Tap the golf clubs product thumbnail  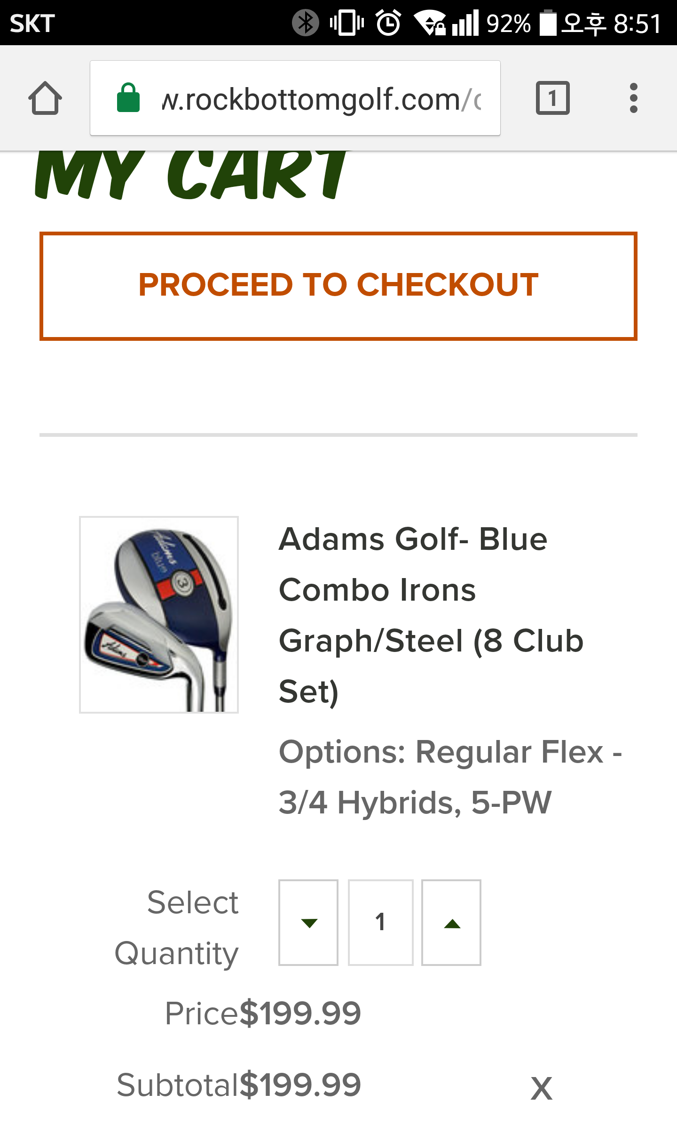(x=159, y=614)
